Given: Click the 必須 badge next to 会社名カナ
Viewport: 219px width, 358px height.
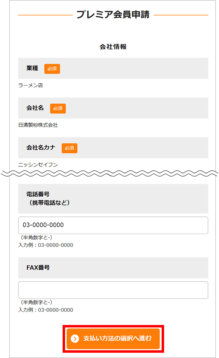Looking at the screenshot, I should coord(70,148).
